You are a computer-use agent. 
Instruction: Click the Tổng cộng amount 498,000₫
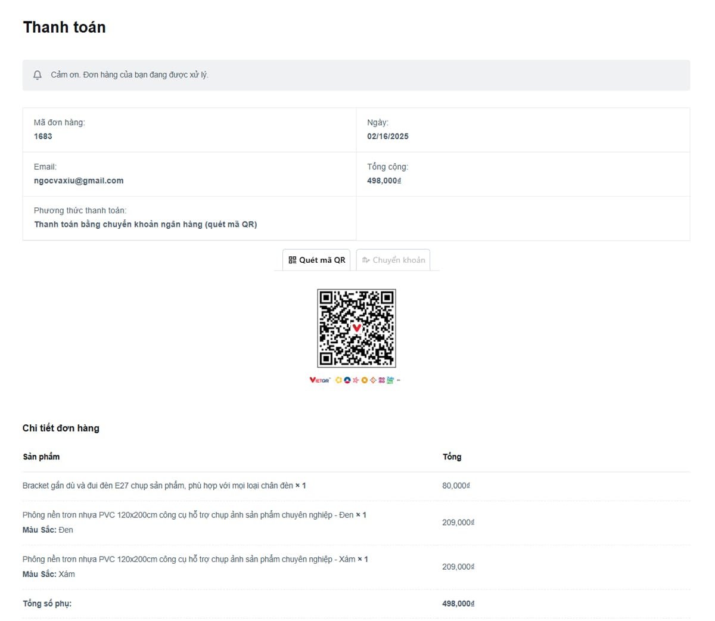pos(384,181)
